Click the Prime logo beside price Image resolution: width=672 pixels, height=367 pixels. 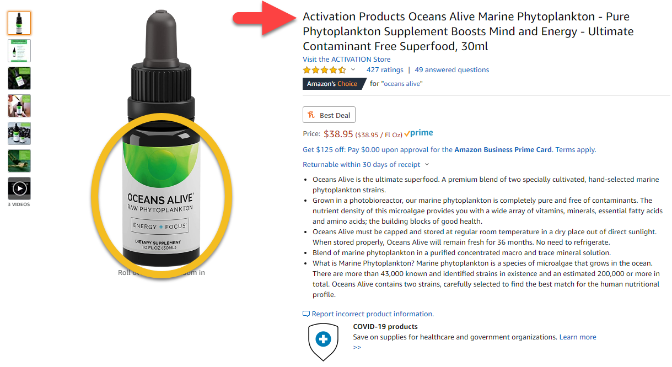click(418, 133)
